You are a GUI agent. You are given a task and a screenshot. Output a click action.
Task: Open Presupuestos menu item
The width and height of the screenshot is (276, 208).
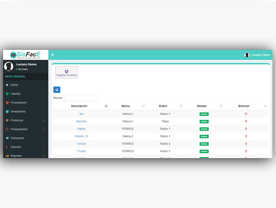25,129
